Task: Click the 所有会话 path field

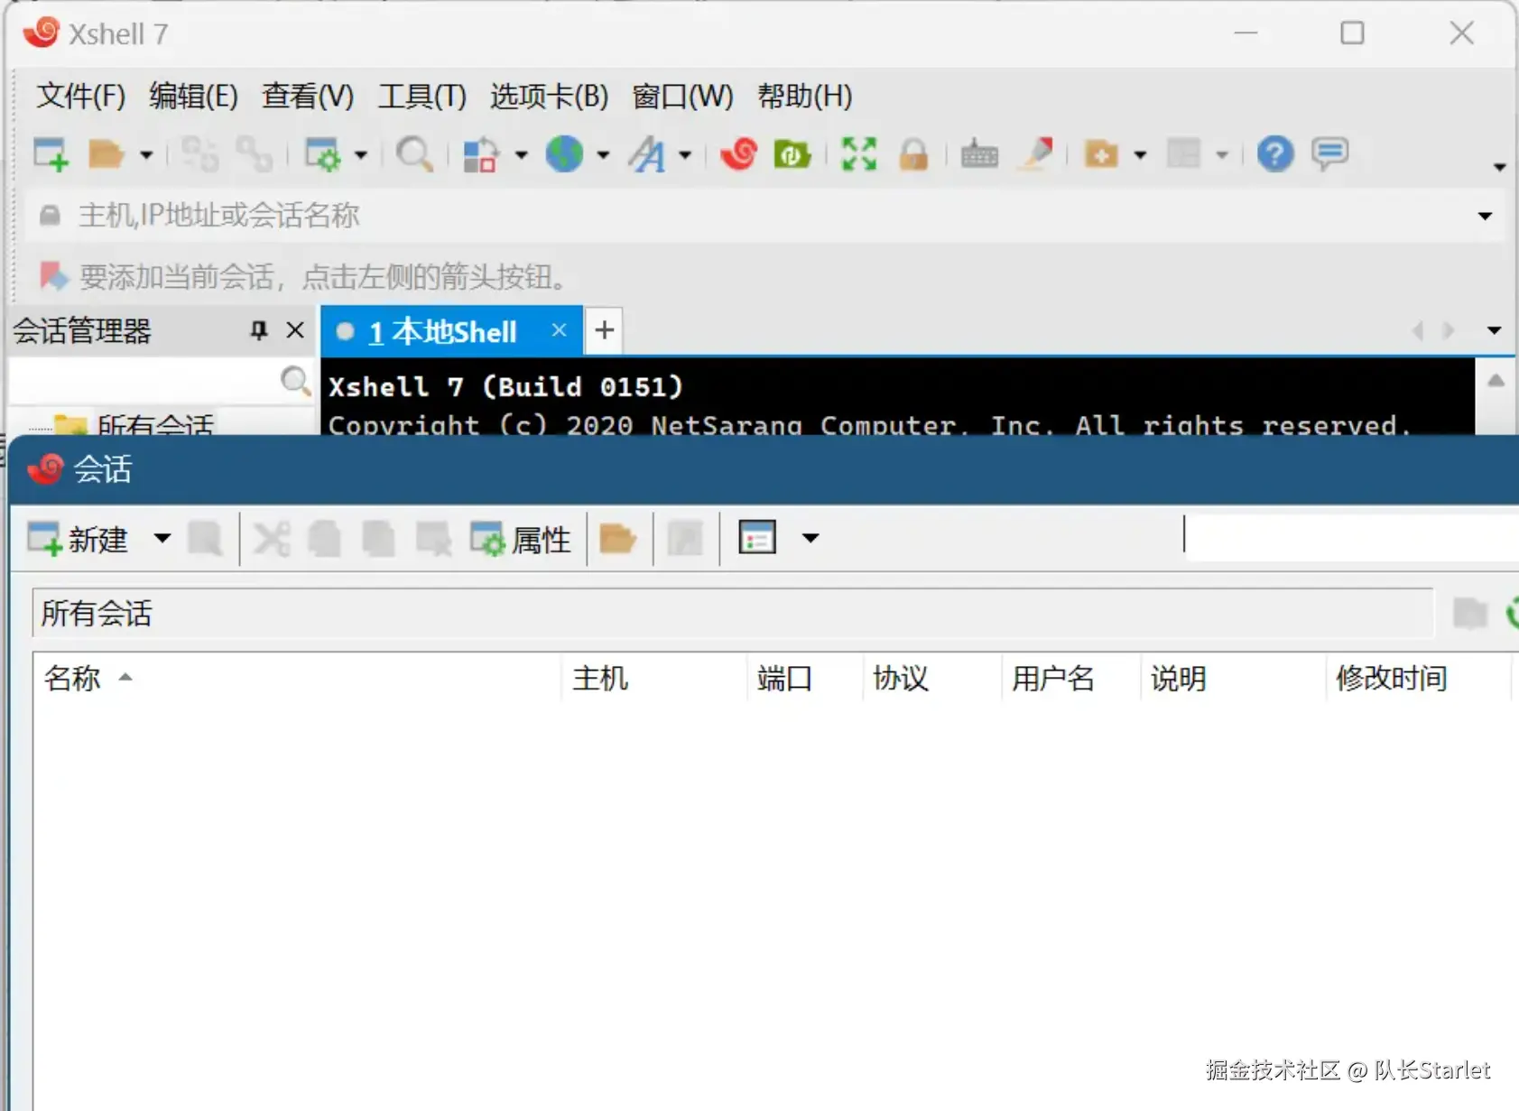Action: click(x=733, y=614)
